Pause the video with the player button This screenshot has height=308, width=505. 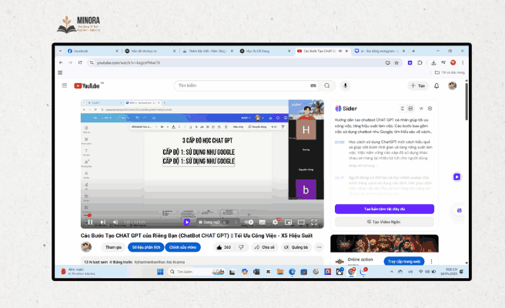point(90,222)
